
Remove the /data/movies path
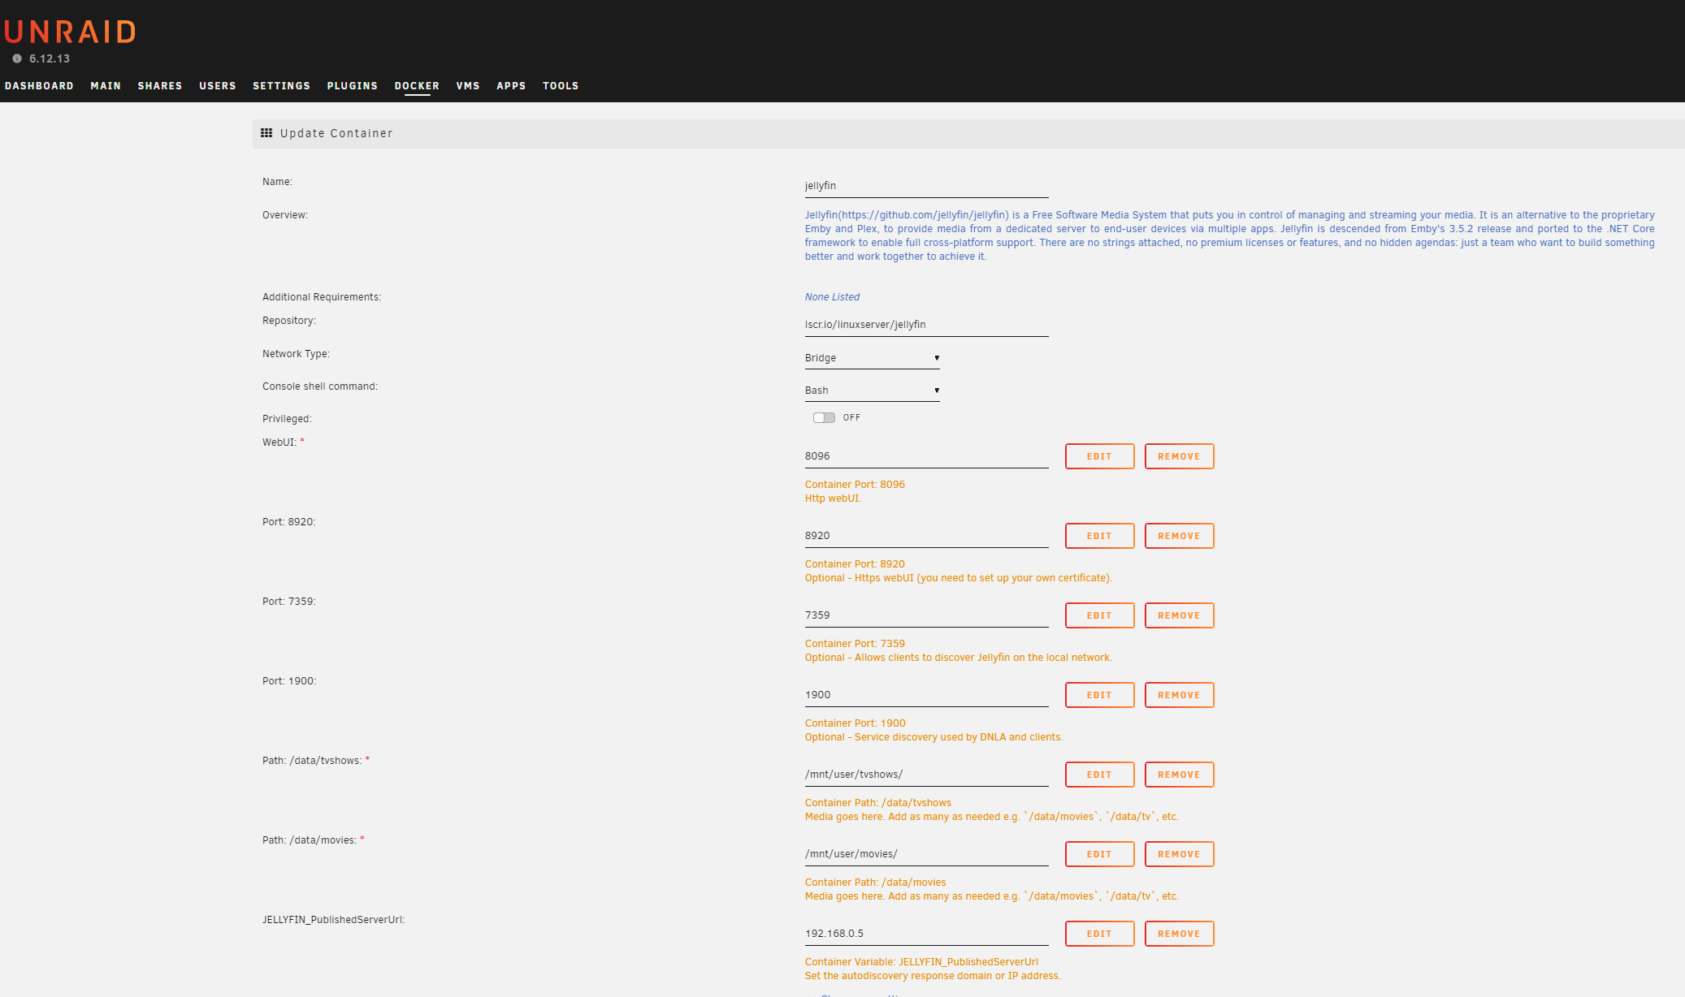tap(1179, 854)
